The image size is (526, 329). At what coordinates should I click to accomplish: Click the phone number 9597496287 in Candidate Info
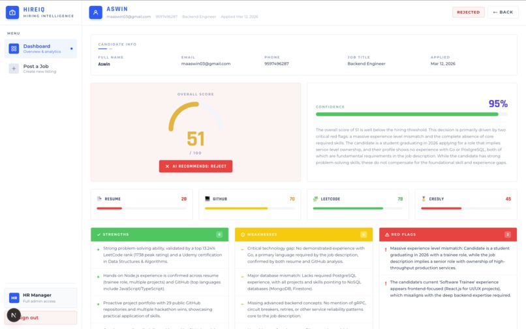[277, 64]
